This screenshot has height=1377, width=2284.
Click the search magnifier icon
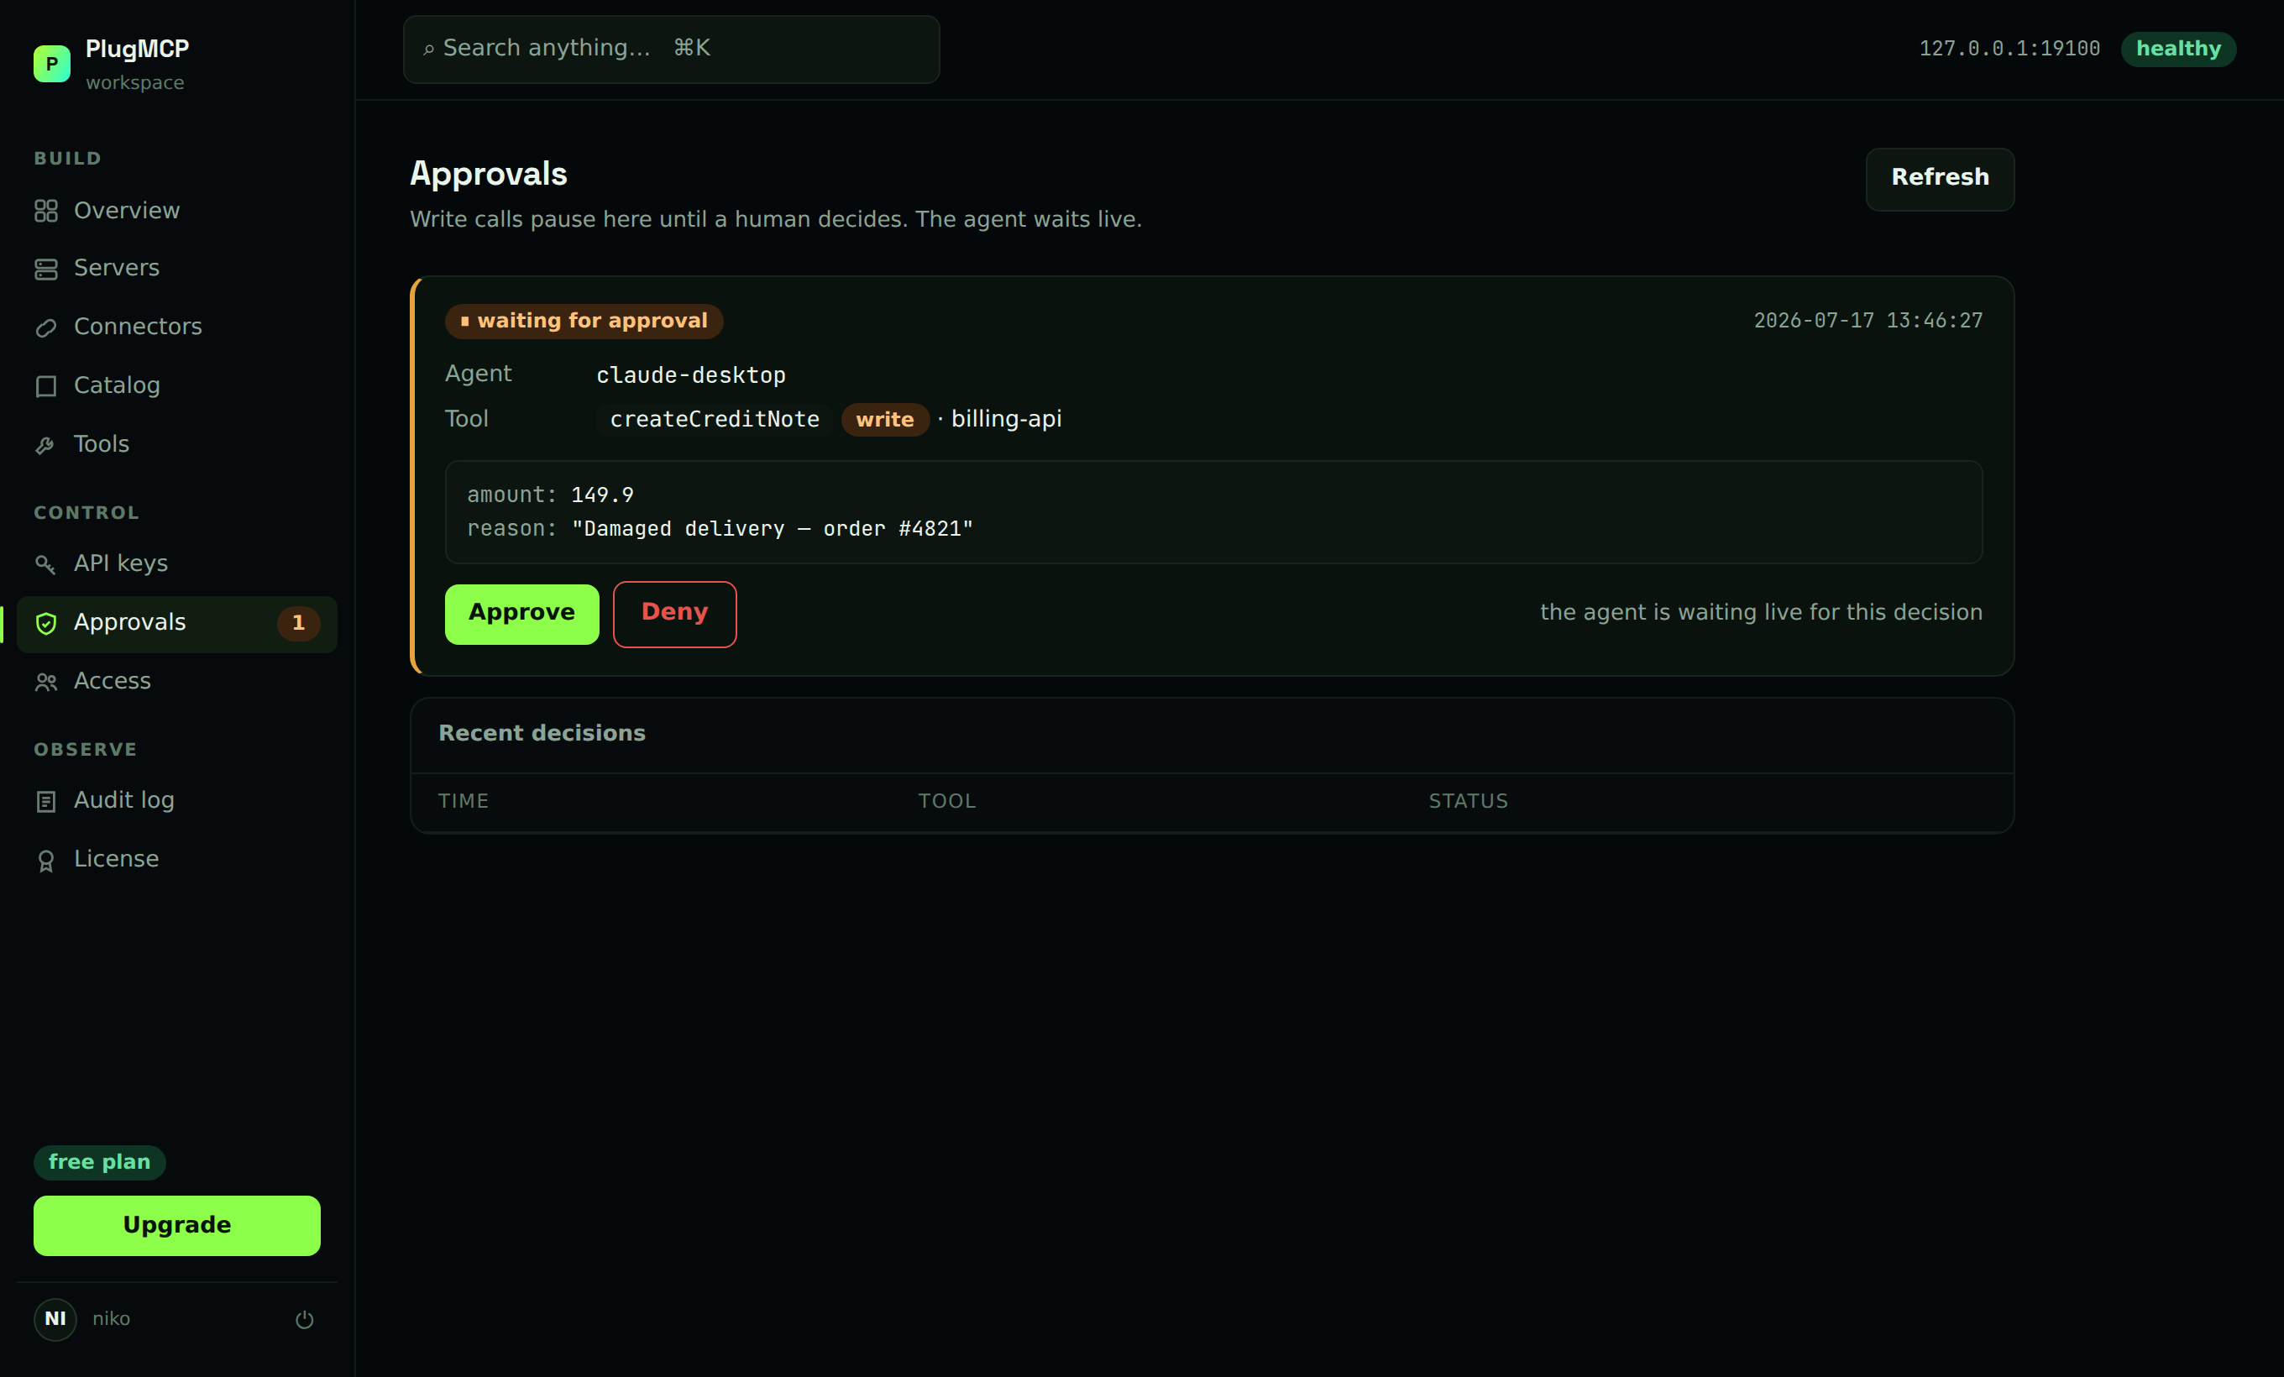point(428,49)
